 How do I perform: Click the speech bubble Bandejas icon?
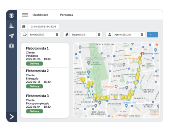(x=24, y=34)
